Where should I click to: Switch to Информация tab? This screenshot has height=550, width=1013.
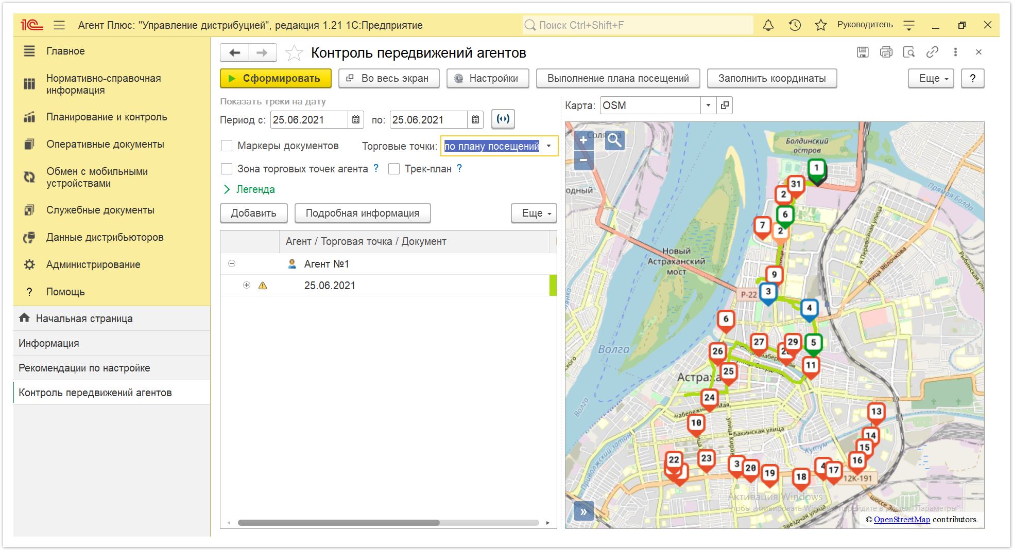(112, 343)
